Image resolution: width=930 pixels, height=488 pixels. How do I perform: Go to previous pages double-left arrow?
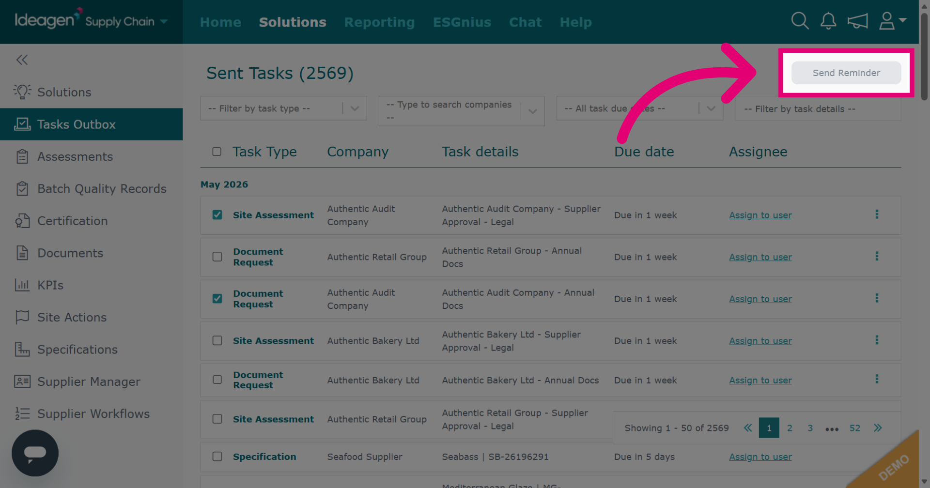click(x=748, y=428)
